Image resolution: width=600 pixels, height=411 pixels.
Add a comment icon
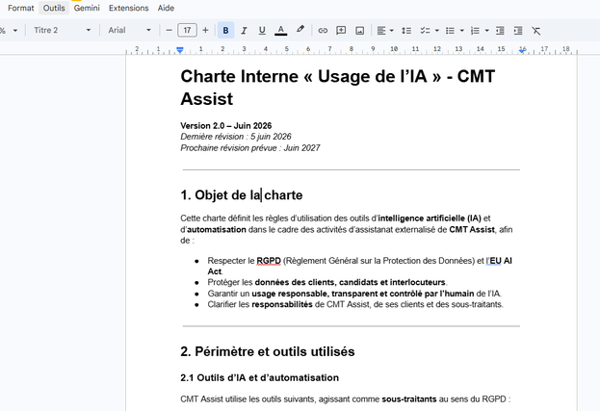[341, 31]
